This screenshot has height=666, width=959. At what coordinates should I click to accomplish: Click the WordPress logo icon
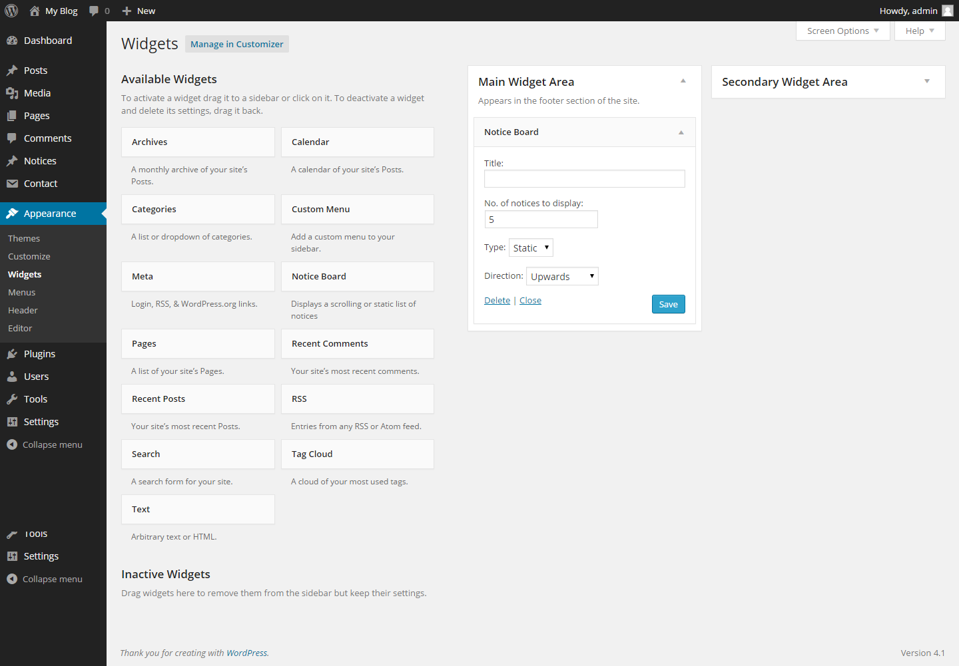[11, 11]
